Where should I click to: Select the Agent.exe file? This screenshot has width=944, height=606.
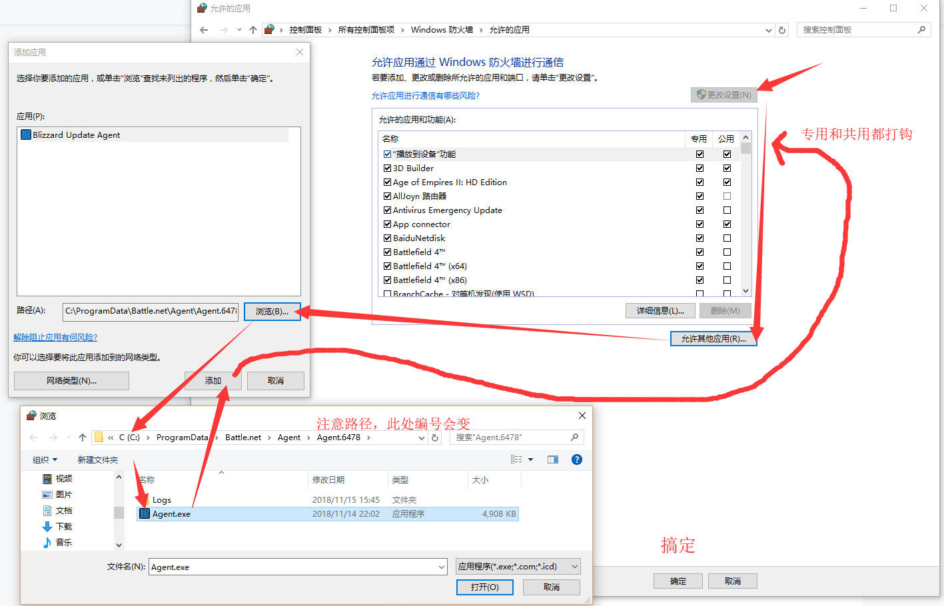(328, 514)
